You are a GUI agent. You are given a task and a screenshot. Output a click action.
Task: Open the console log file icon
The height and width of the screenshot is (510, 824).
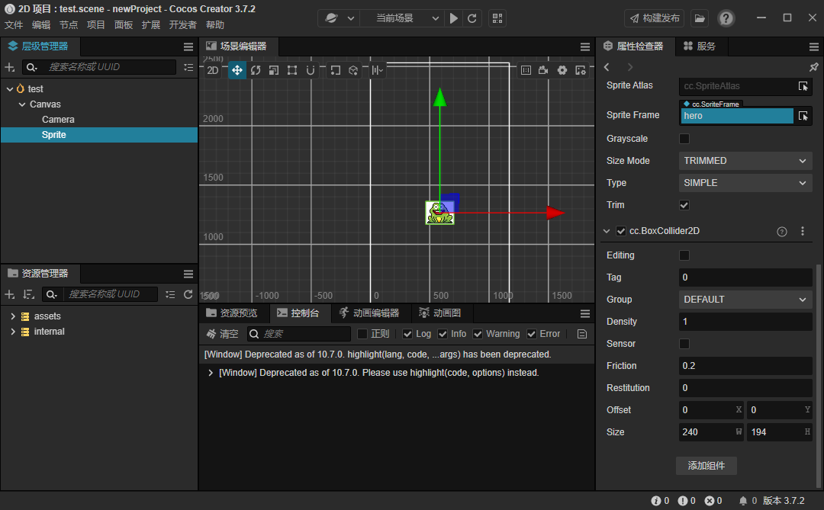pyautogui.click(x=581, y=334)
